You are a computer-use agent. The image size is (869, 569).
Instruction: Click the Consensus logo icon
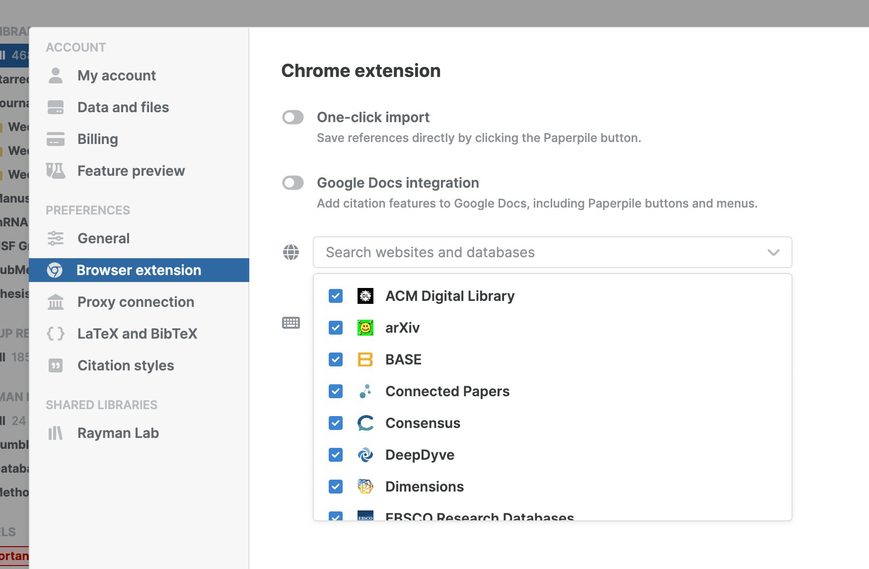pyautogui.click(x=365, y=423)
